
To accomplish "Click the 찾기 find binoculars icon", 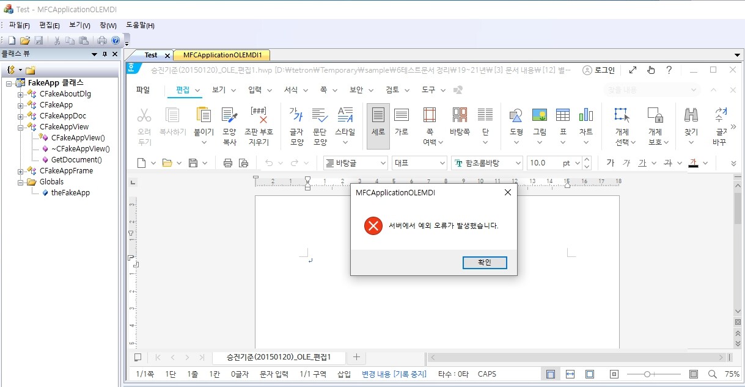I will coord(691,115).
